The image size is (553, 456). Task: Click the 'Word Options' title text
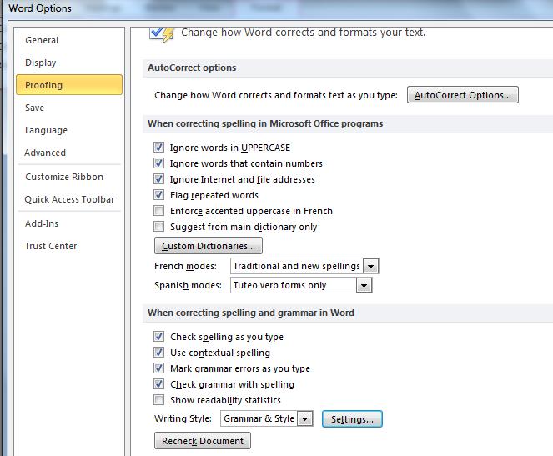(39, 8)
